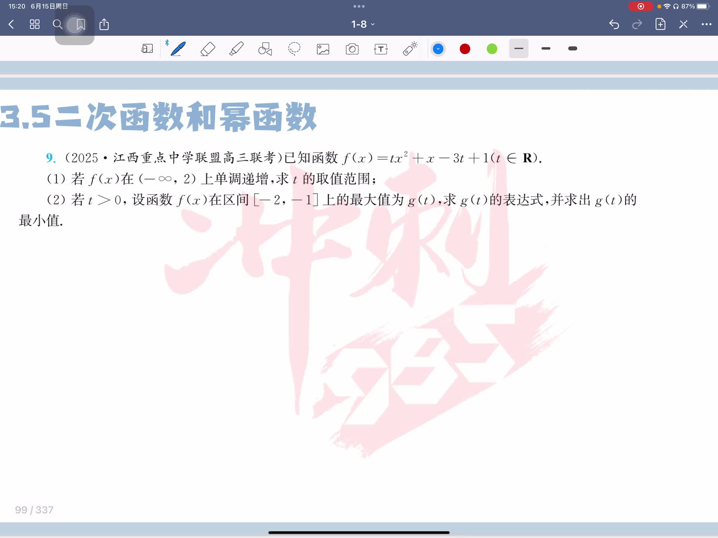The image size is (718, 538).
Task: Select the Pen tool
Action: 178,49
